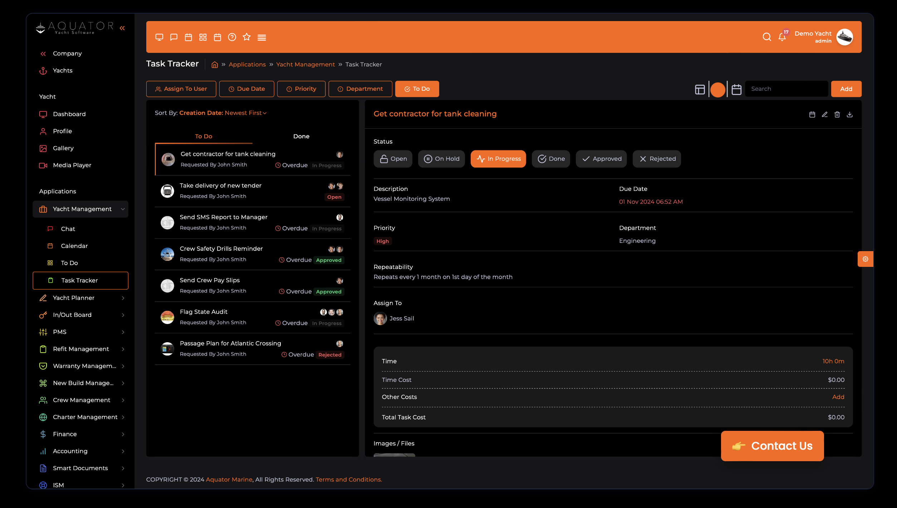Set task status to Approved
897x508 pixels.
pos(601,159)
